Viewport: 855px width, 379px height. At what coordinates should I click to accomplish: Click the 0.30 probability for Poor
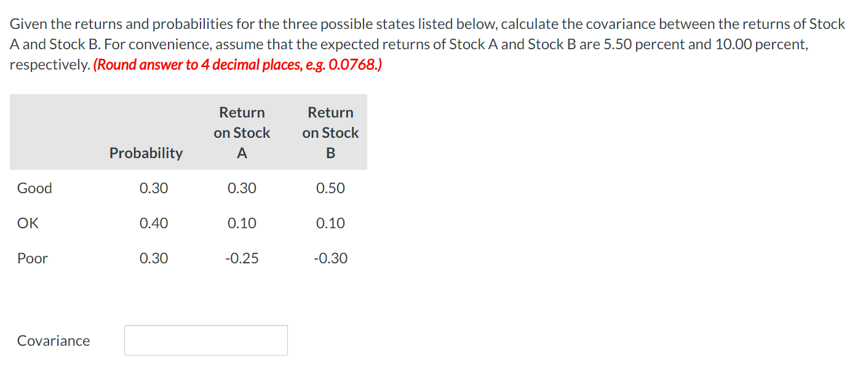(x=154, y=258)
